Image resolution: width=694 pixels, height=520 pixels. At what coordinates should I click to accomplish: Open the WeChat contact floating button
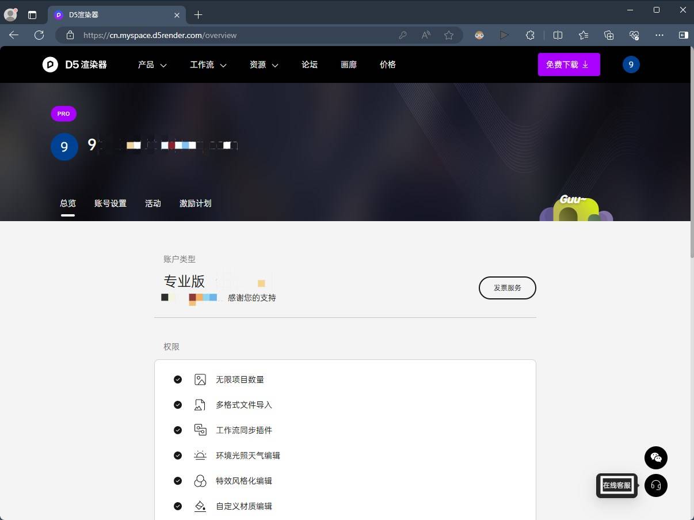point(656,458)
